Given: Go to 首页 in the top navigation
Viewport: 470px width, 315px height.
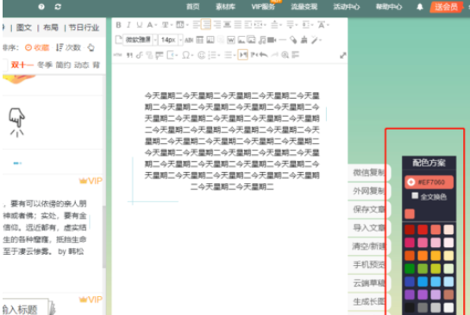Looking at the screenshot, I should tap(192, 7).
